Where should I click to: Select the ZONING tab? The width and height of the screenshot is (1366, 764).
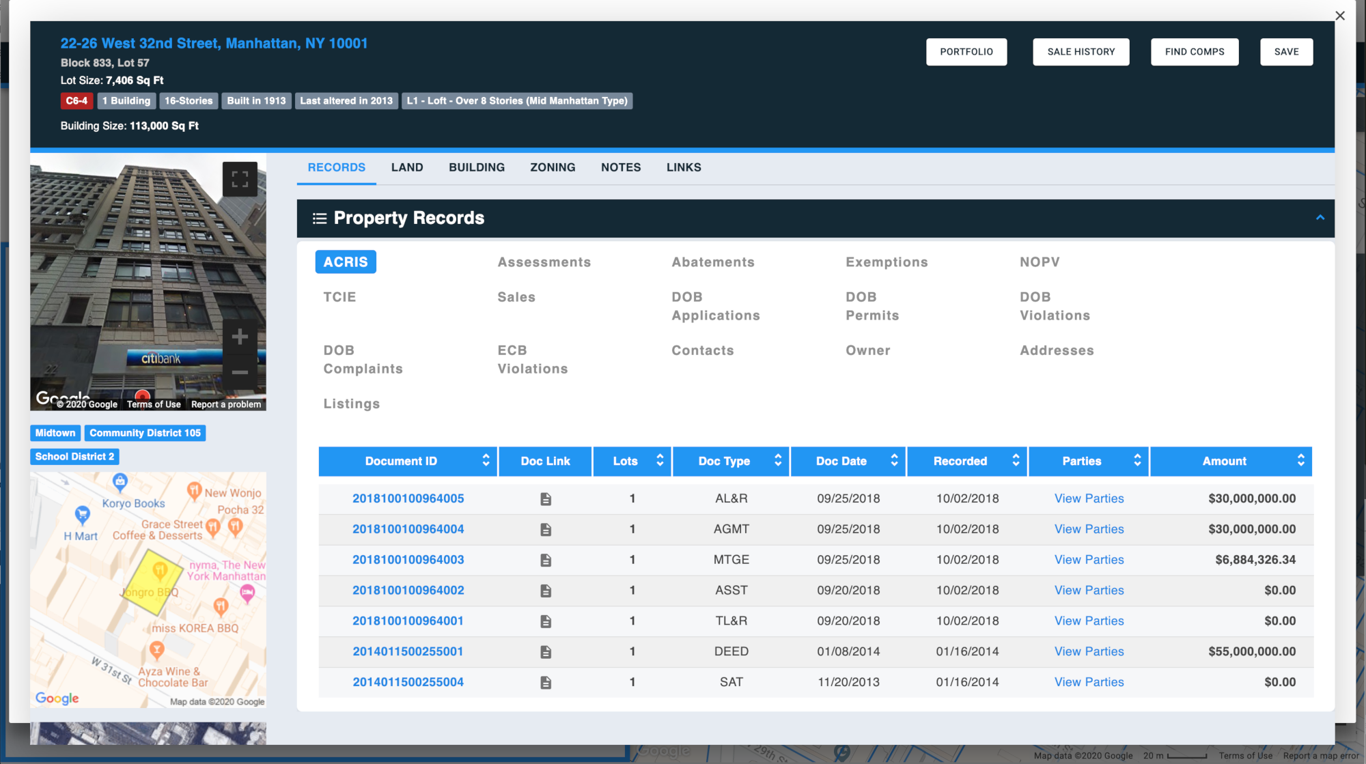tap(553, 167)
